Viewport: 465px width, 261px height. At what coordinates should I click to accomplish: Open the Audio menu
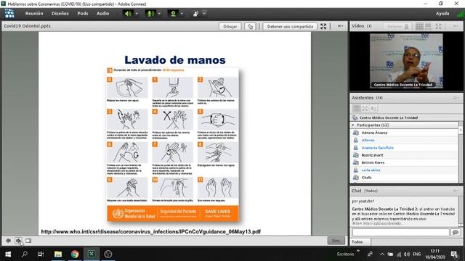[x=102, y=14]
